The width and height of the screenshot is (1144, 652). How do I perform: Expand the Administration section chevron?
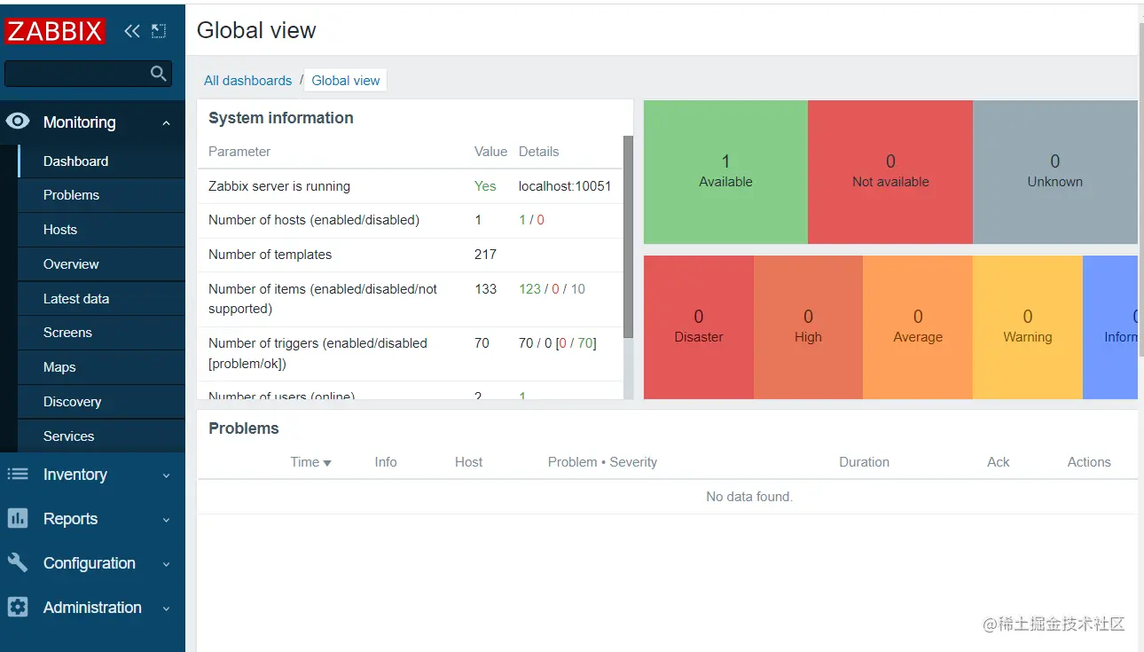[x=166, y=609]
